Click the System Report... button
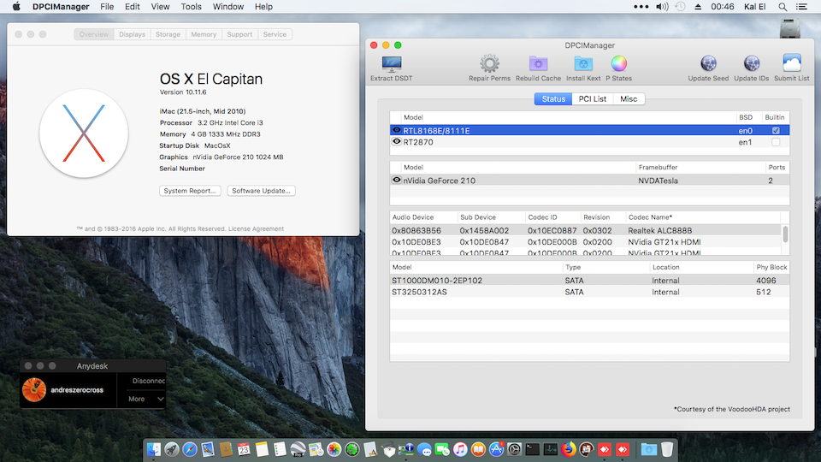The width and height of the screenshot is (821, 462). coord(190,191)
